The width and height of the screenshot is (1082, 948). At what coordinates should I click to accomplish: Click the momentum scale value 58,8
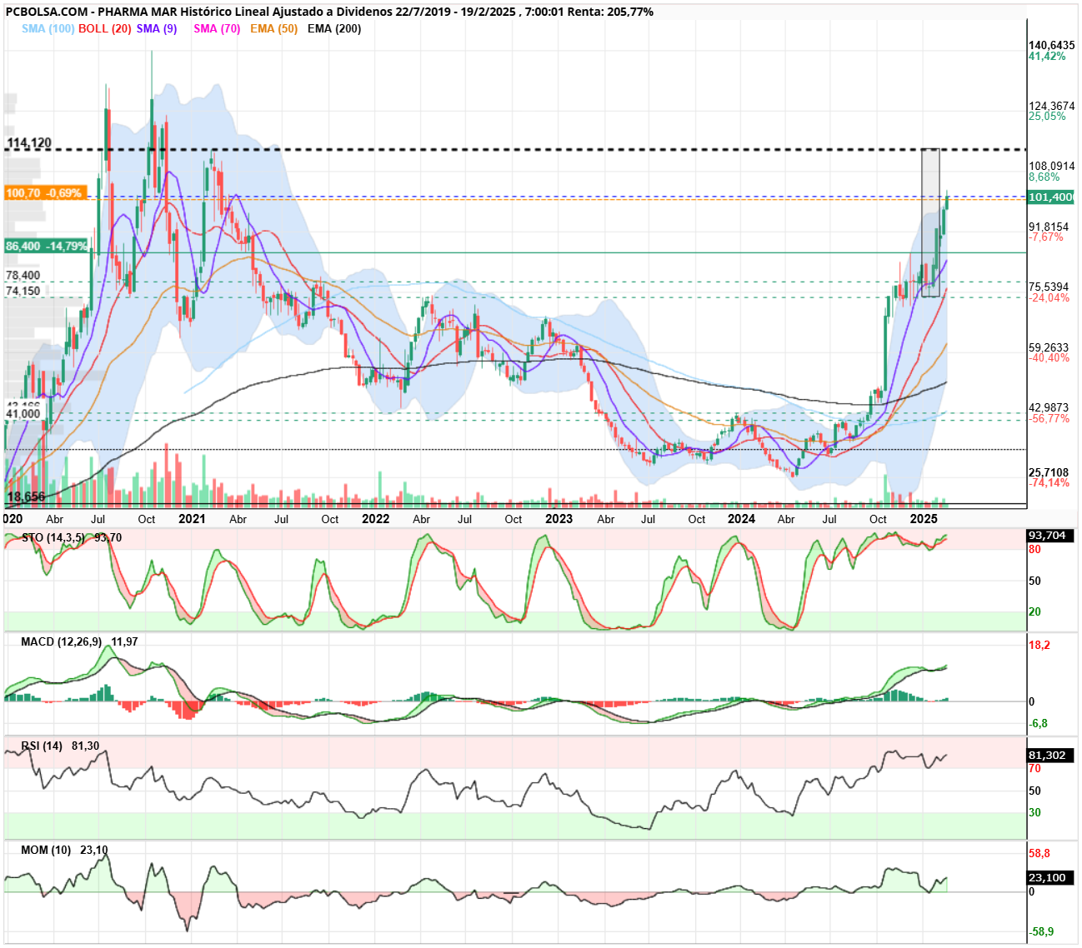[x=1039, y=854]
